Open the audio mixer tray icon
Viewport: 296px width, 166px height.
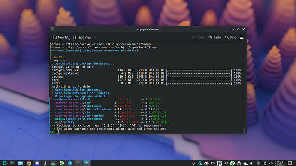tap(213, 163)
